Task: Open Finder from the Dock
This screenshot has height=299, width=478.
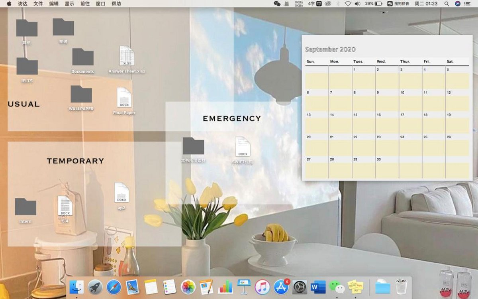Action: (x=76, y=287)
